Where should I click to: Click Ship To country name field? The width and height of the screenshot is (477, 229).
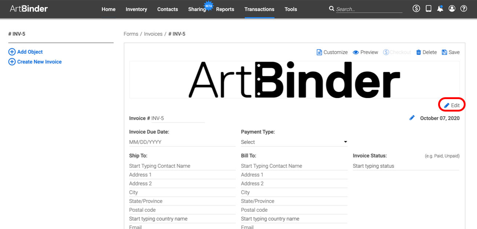[x=182, y=219]
